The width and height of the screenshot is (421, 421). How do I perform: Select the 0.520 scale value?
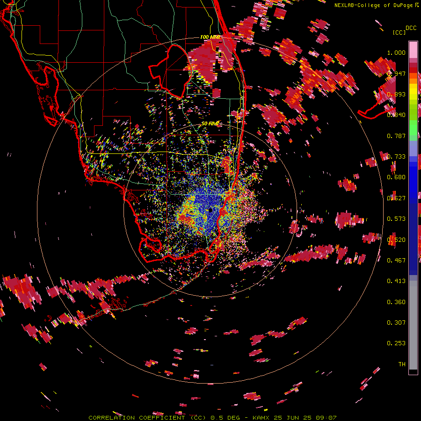tap(396, 240)
